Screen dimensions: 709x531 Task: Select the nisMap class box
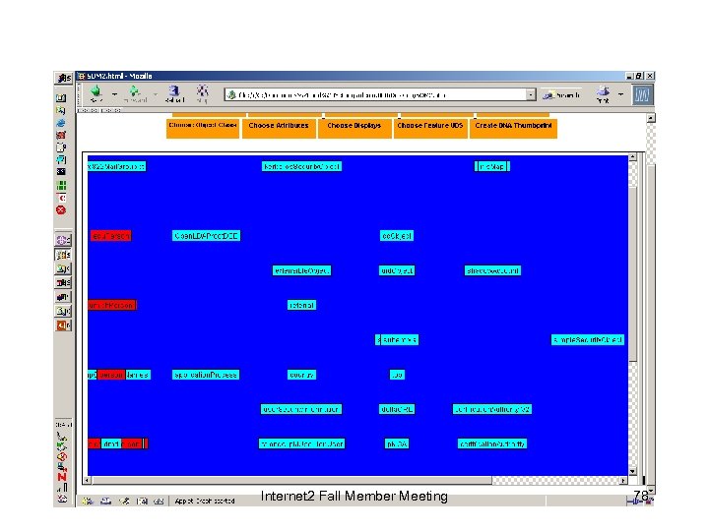pyautogui.click(x=492, y=166)
